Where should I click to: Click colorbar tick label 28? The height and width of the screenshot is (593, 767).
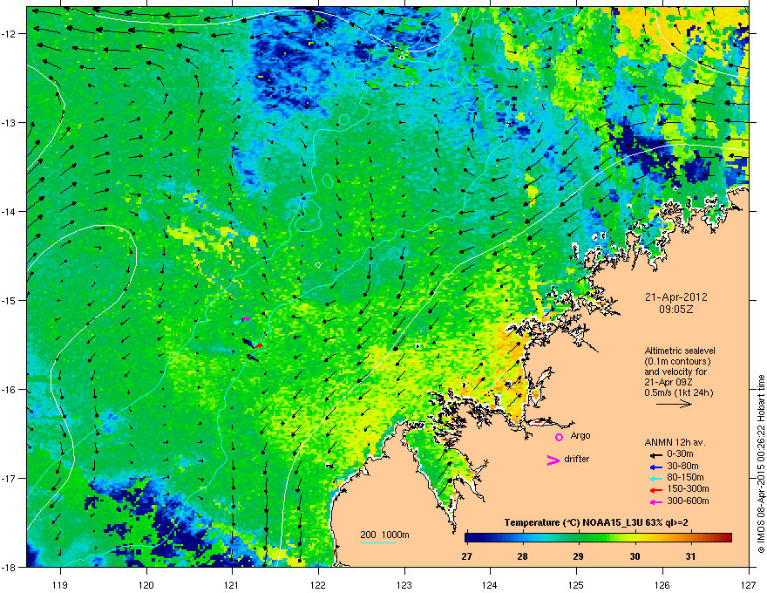(522, 556)
